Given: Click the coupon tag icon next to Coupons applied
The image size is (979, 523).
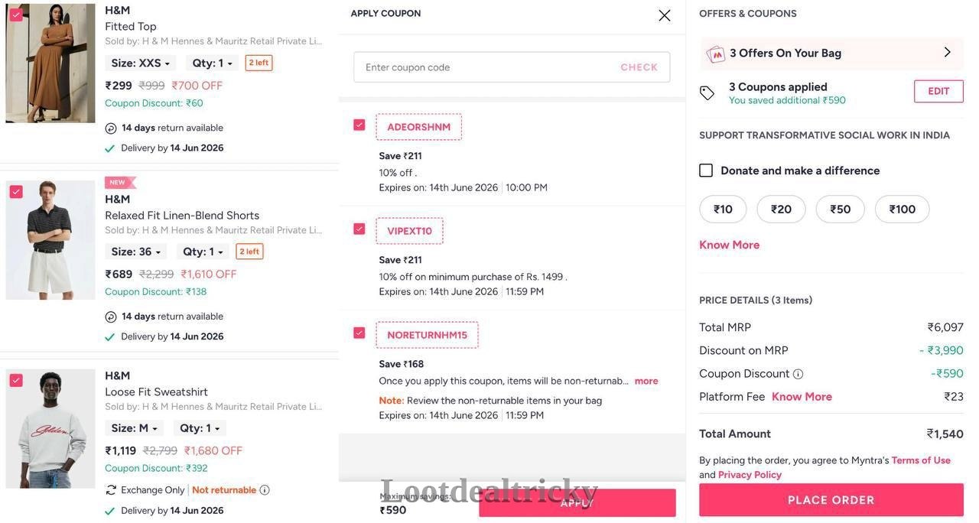Looking at the screenshot, I should (x=707, y=93).
